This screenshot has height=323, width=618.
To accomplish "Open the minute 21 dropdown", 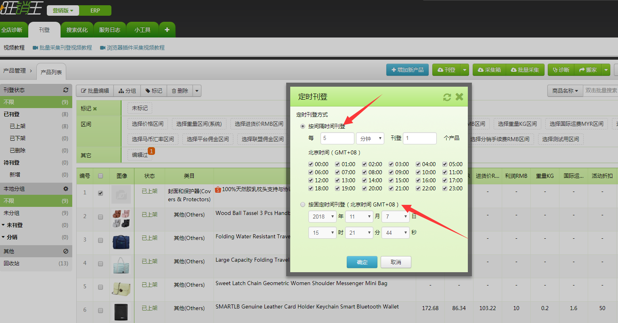I will [359, 233].
